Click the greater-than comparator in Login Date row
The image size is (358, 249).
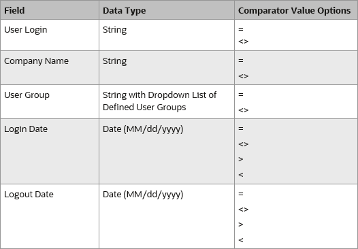pyautogui.click(x=241, y=159)
